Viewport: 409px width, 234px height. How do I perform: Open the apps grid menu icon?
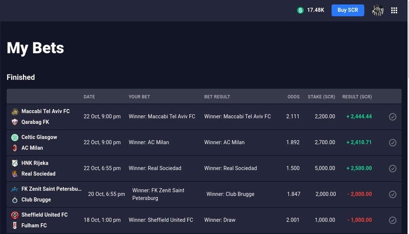click(394, 10)
